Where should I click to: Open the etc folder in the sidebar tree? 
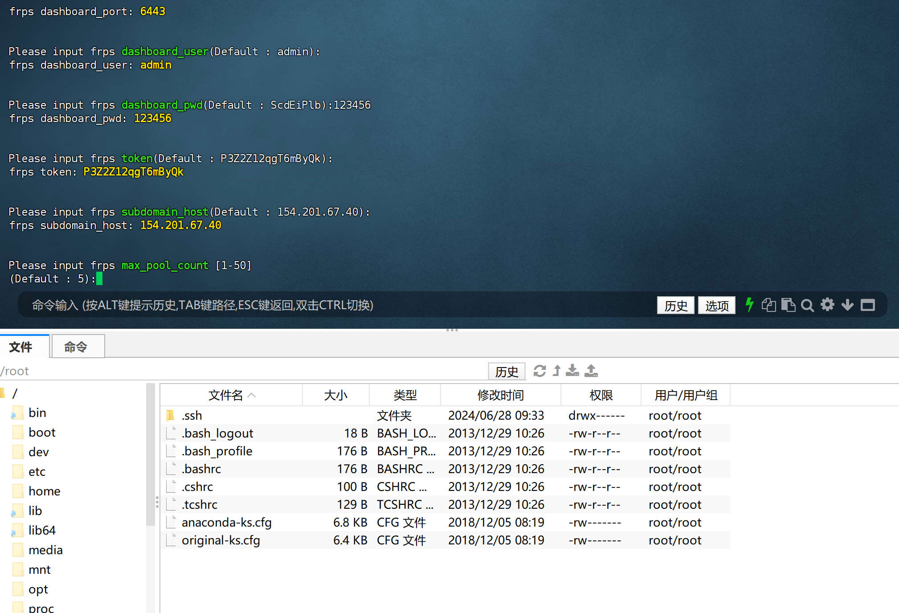tap(37, 471)
